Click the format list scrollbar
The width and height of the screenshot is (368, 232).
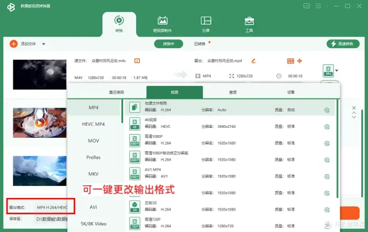coord(122,111)
